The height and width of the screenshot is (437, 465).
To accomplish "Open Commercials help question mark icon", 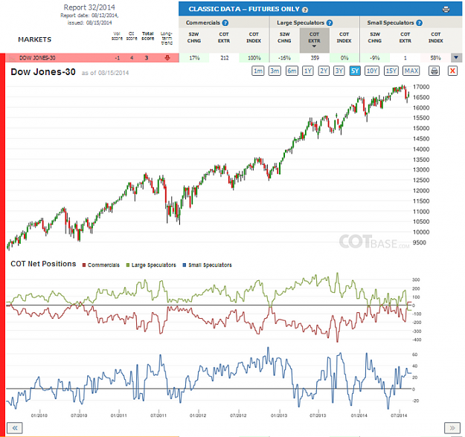I will click(225, 23).
